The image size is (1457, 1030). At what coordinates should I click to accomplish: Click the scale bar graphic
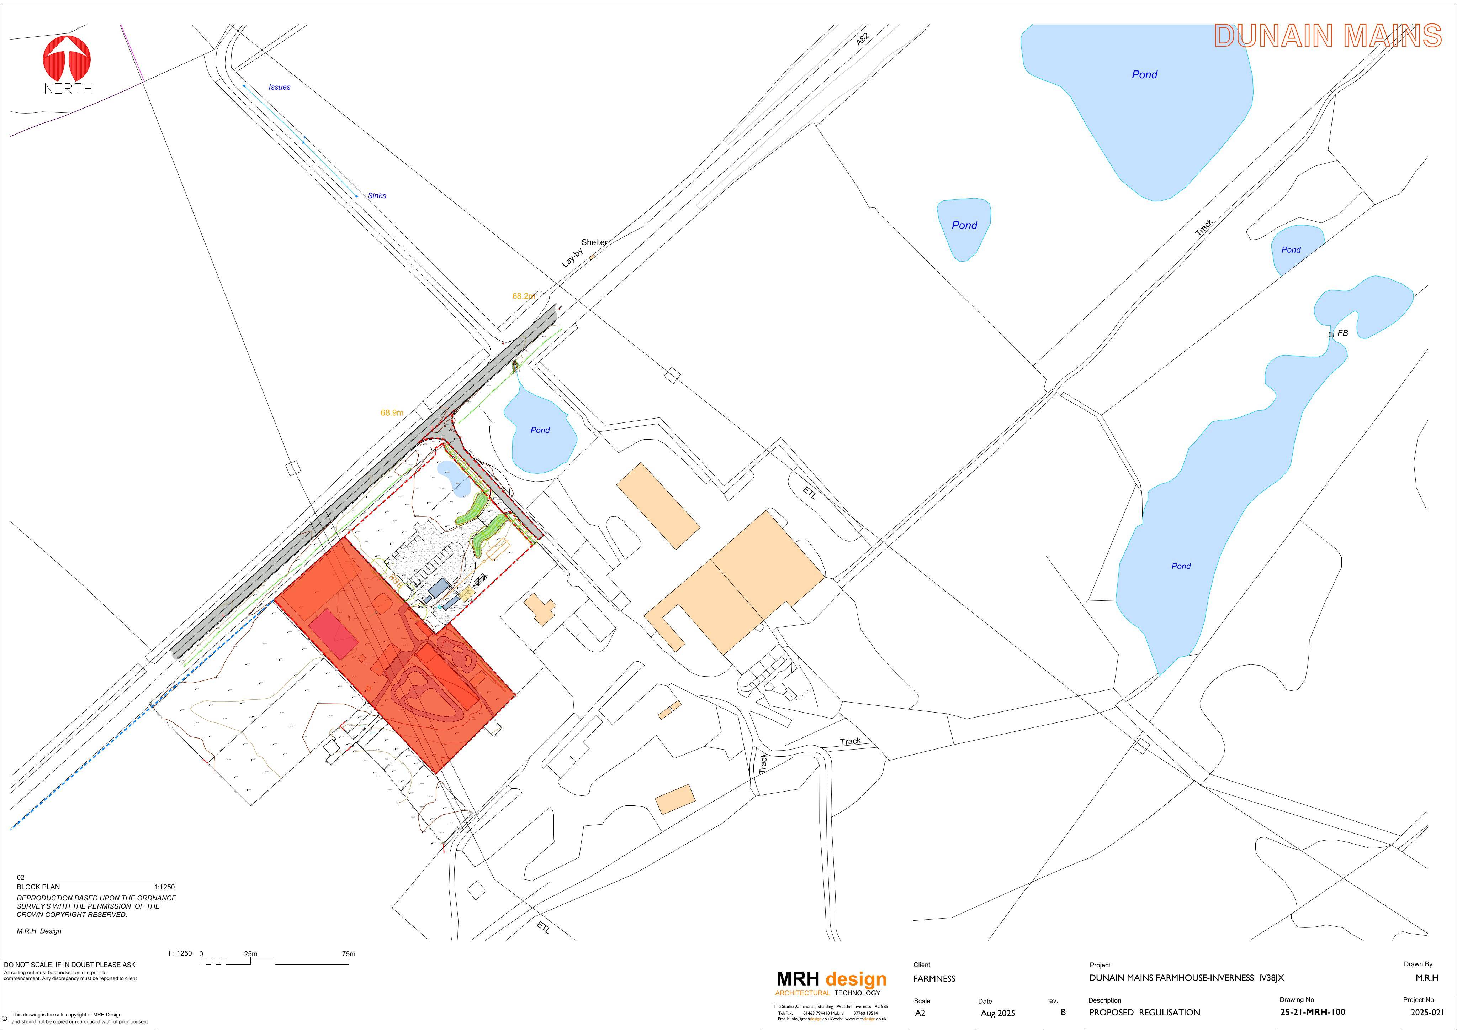click(x=275, y=960)
